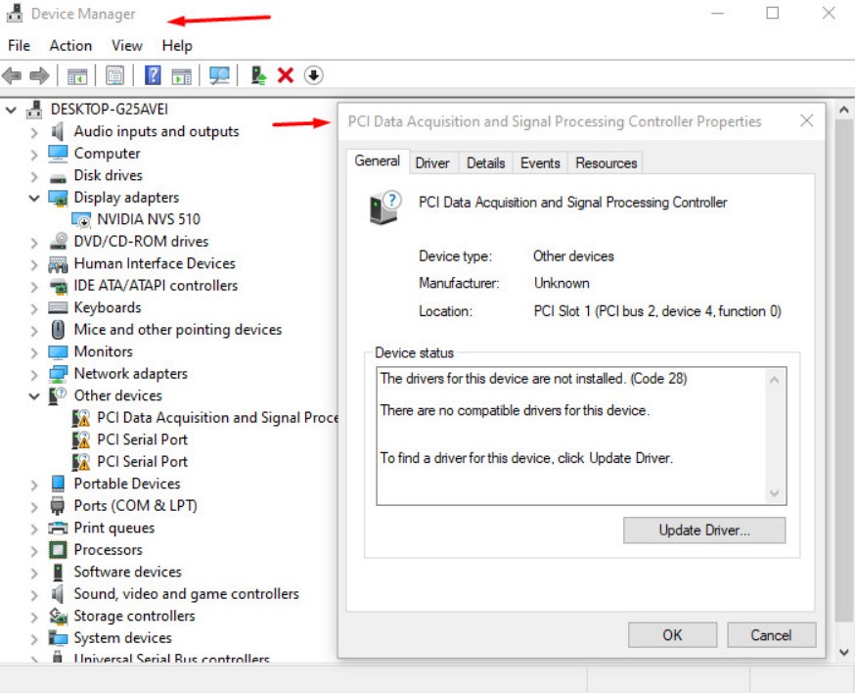Collapse the Other devices node
This screenshot has height=693, width=855.
[x=34, y=396]
